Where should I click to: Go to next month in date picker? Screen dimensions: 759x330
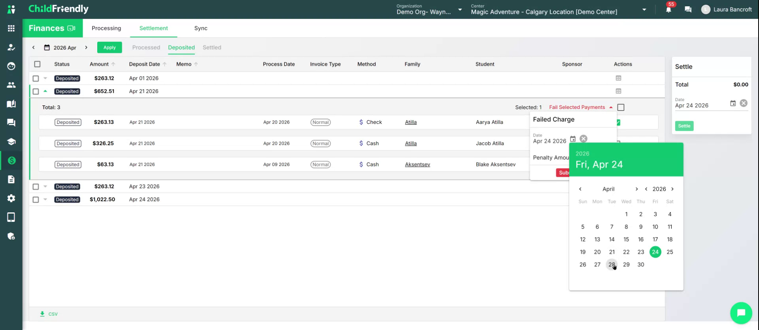pos(636,189)
